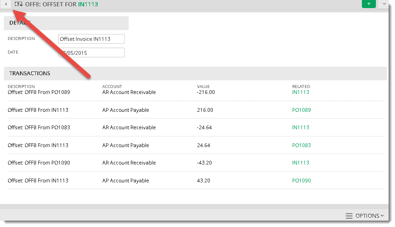
Task: Open related IN1113 link on -216.00 row
Action: (301, 92)
